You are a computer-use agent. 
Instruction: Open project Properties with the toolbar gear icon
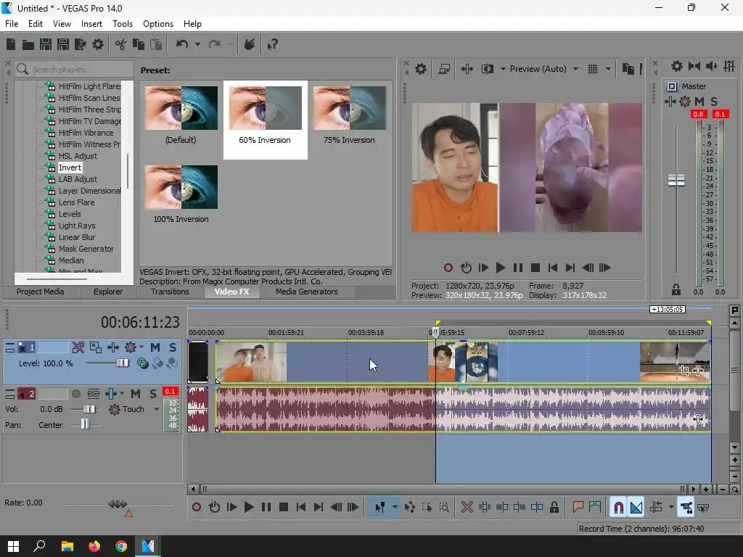tap(98, 44)
